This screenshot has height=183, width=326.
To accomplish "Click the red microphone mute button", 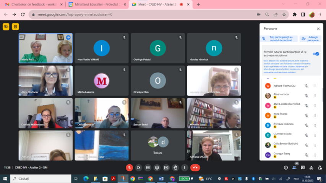I will (x=129, y=167).
